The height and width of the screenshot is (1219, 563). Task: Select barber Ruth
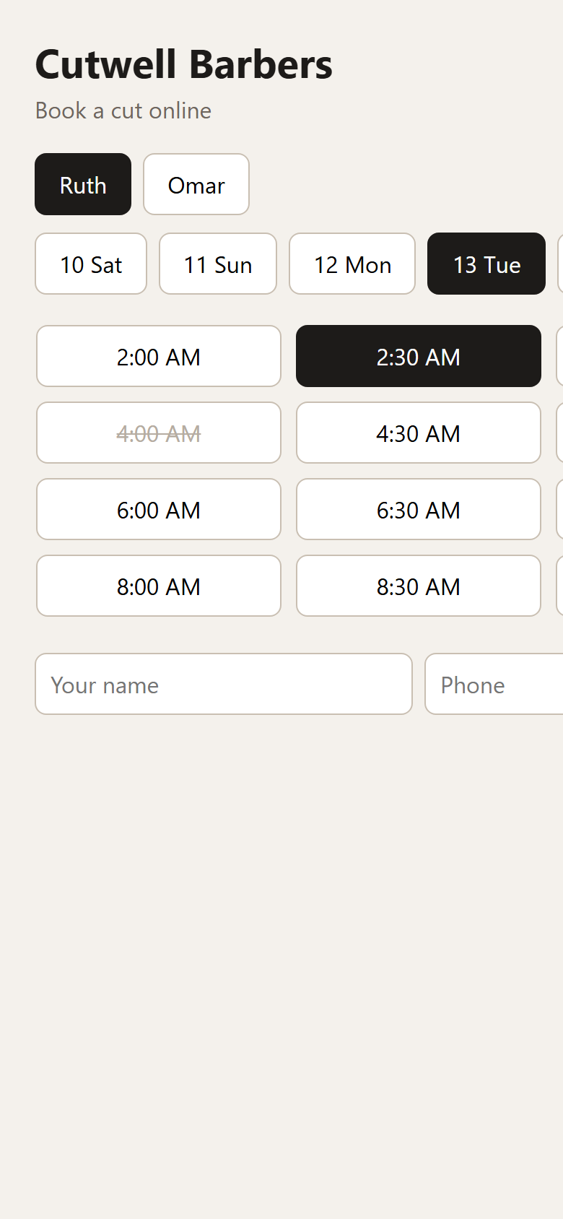pos(83,184)
